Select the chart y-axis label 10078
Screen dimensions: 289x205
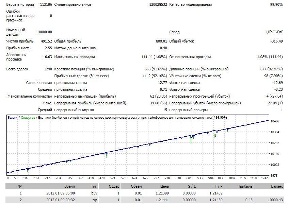(275, 165)
